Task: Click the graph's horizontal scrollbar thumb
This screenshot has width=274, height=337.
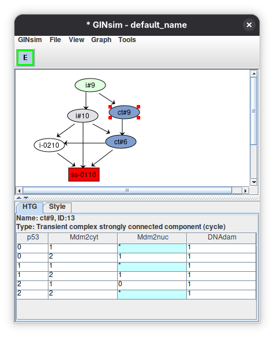Action: pyautogui.click(x=127, y=190)
